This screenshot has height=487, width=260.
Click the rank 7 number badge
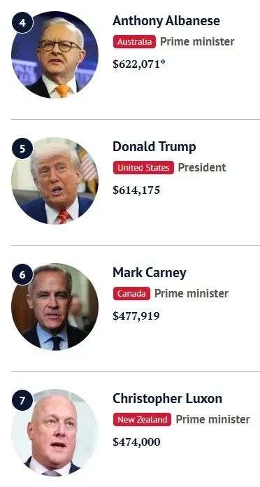22,400
